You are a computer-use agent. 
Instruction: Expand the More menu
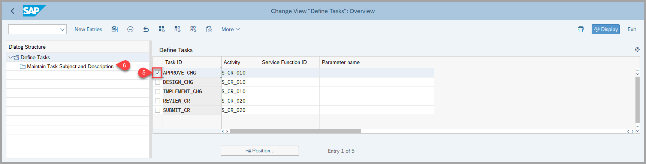(x=230, y=29)
